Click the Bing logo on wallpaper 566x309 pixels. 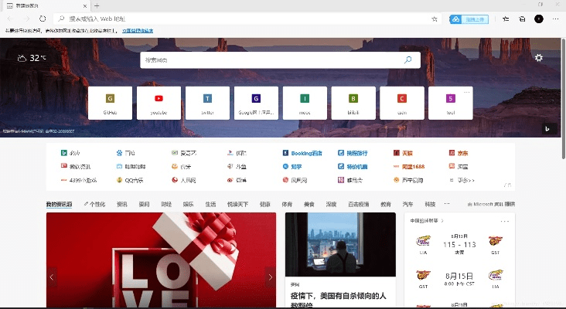coord(548,129)
